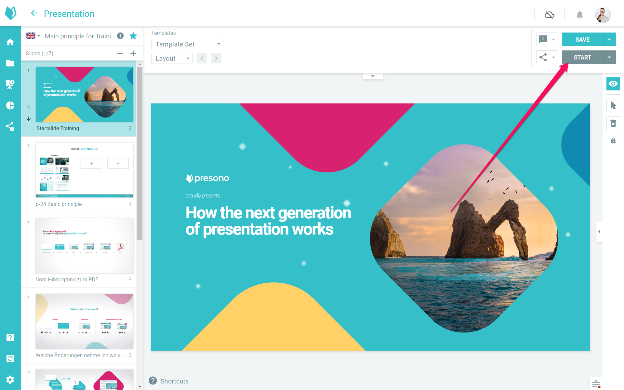Open the analytics pie chart icon
The image size is (624, 390).
[x=10, y=105]
